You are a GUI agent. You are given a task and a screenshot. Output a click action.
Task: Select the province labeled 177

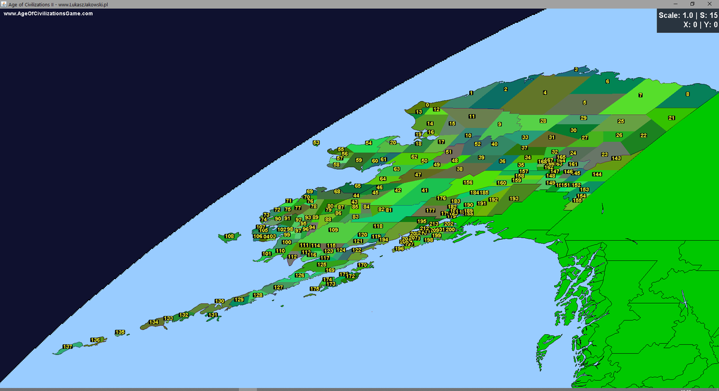[430, 210]
